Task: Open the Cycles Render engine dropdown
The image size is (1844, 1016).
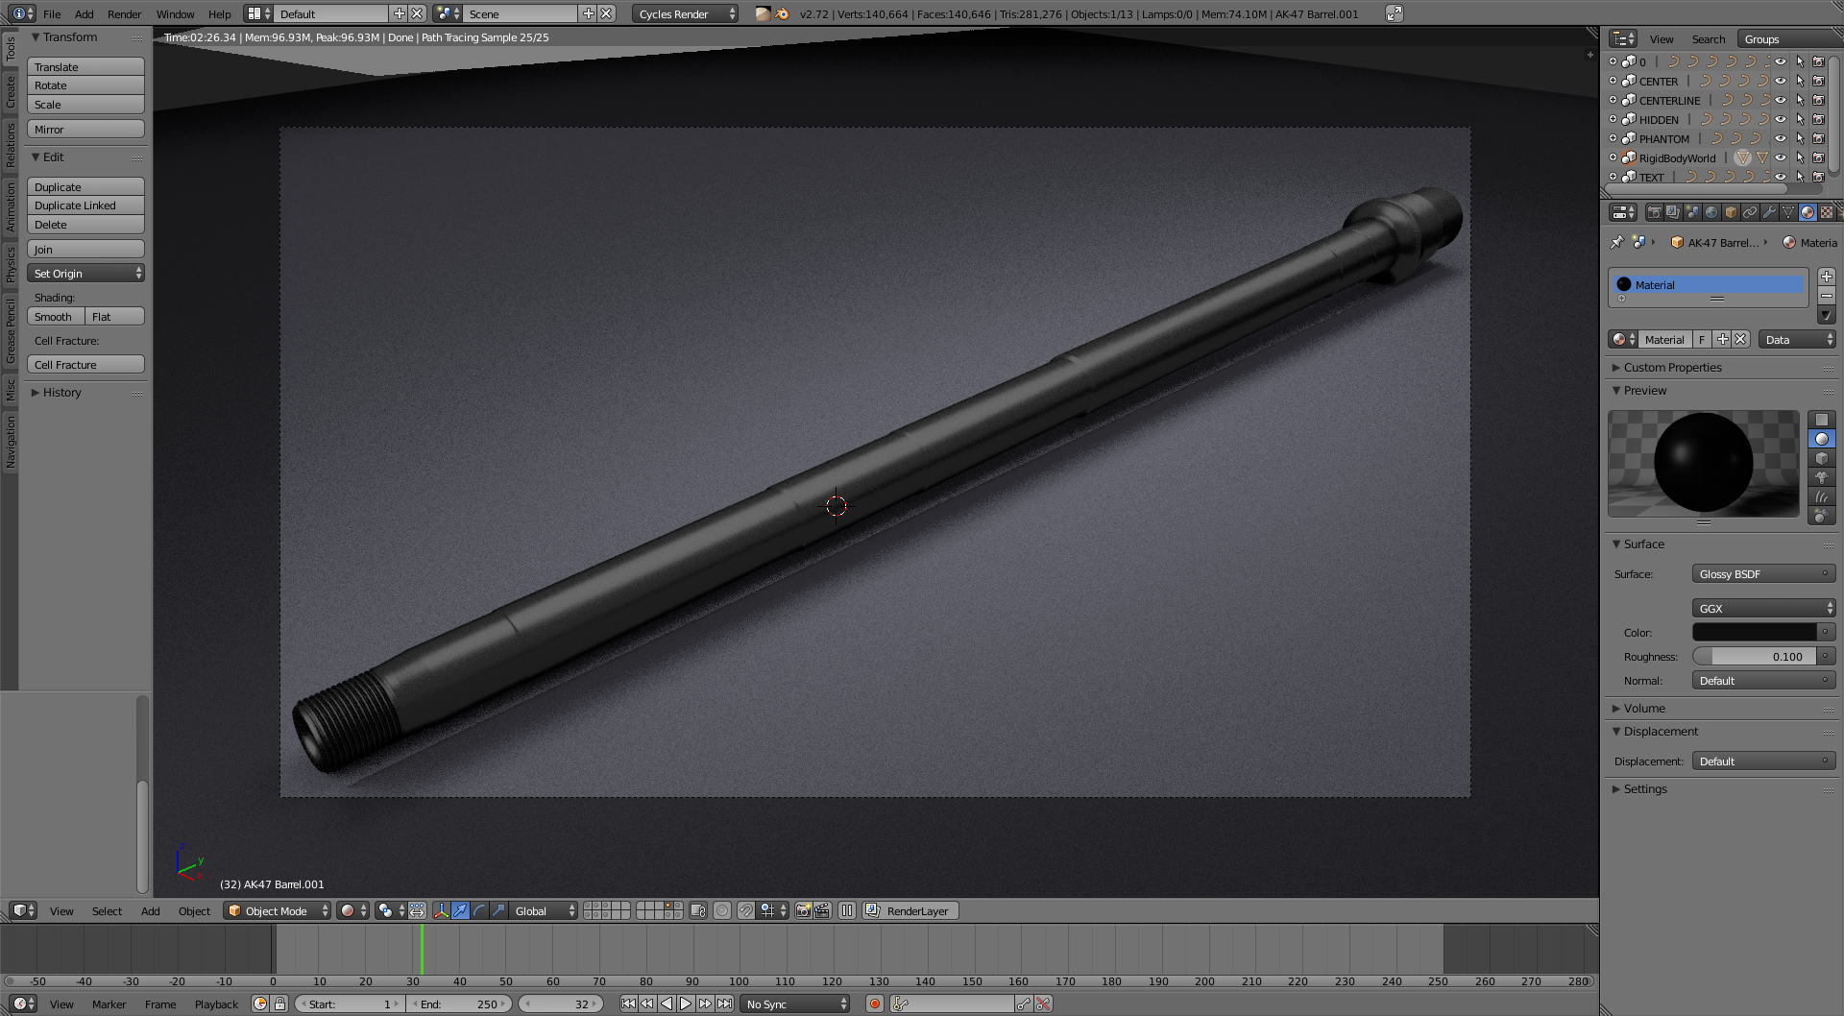Action: coord(686,13)
